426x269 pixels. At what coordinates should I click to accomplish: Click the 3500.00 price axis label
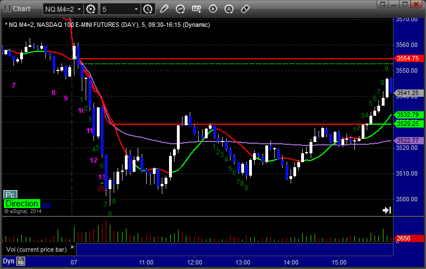pos(407,199)
